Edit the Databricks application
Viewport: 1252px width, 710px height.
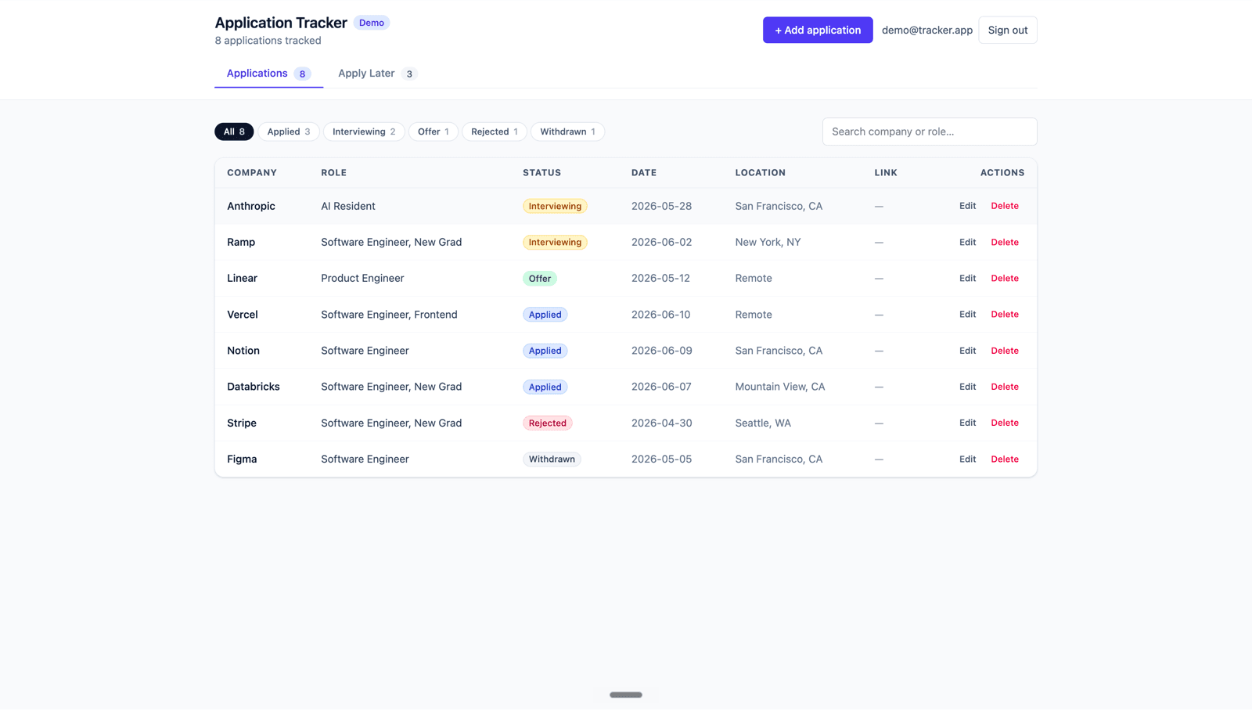pyautogui.click(x=968, y=387)
